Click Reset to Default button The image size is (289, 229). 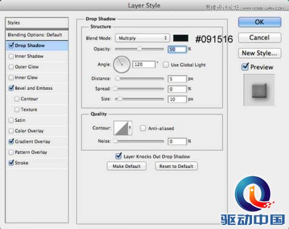(x=176, y=166)
